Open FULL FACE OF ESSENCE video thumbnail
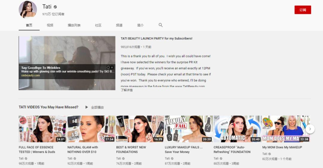 click(42, 129)
